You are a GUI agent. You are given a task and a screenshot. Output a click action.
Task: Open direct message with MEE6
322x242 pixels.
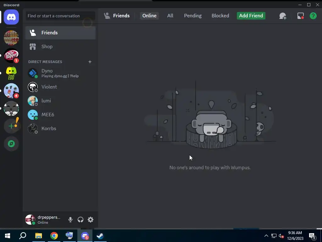tap(60, 115)
